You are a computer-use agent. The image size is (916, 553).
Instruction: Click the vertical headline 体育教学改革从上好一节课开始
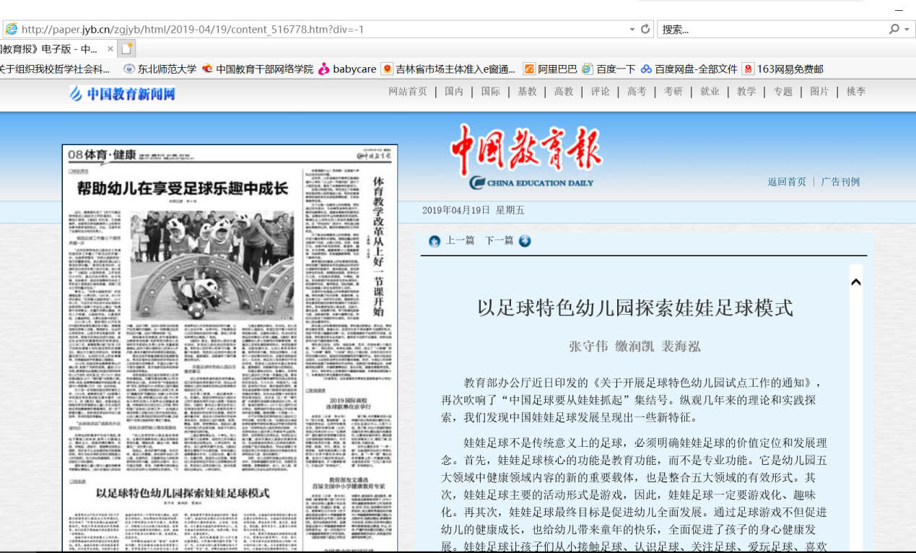(x=378, y=247)
